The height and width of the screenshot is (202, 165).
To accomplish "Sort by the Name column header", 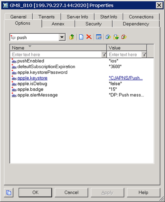I will coord(58,48).
